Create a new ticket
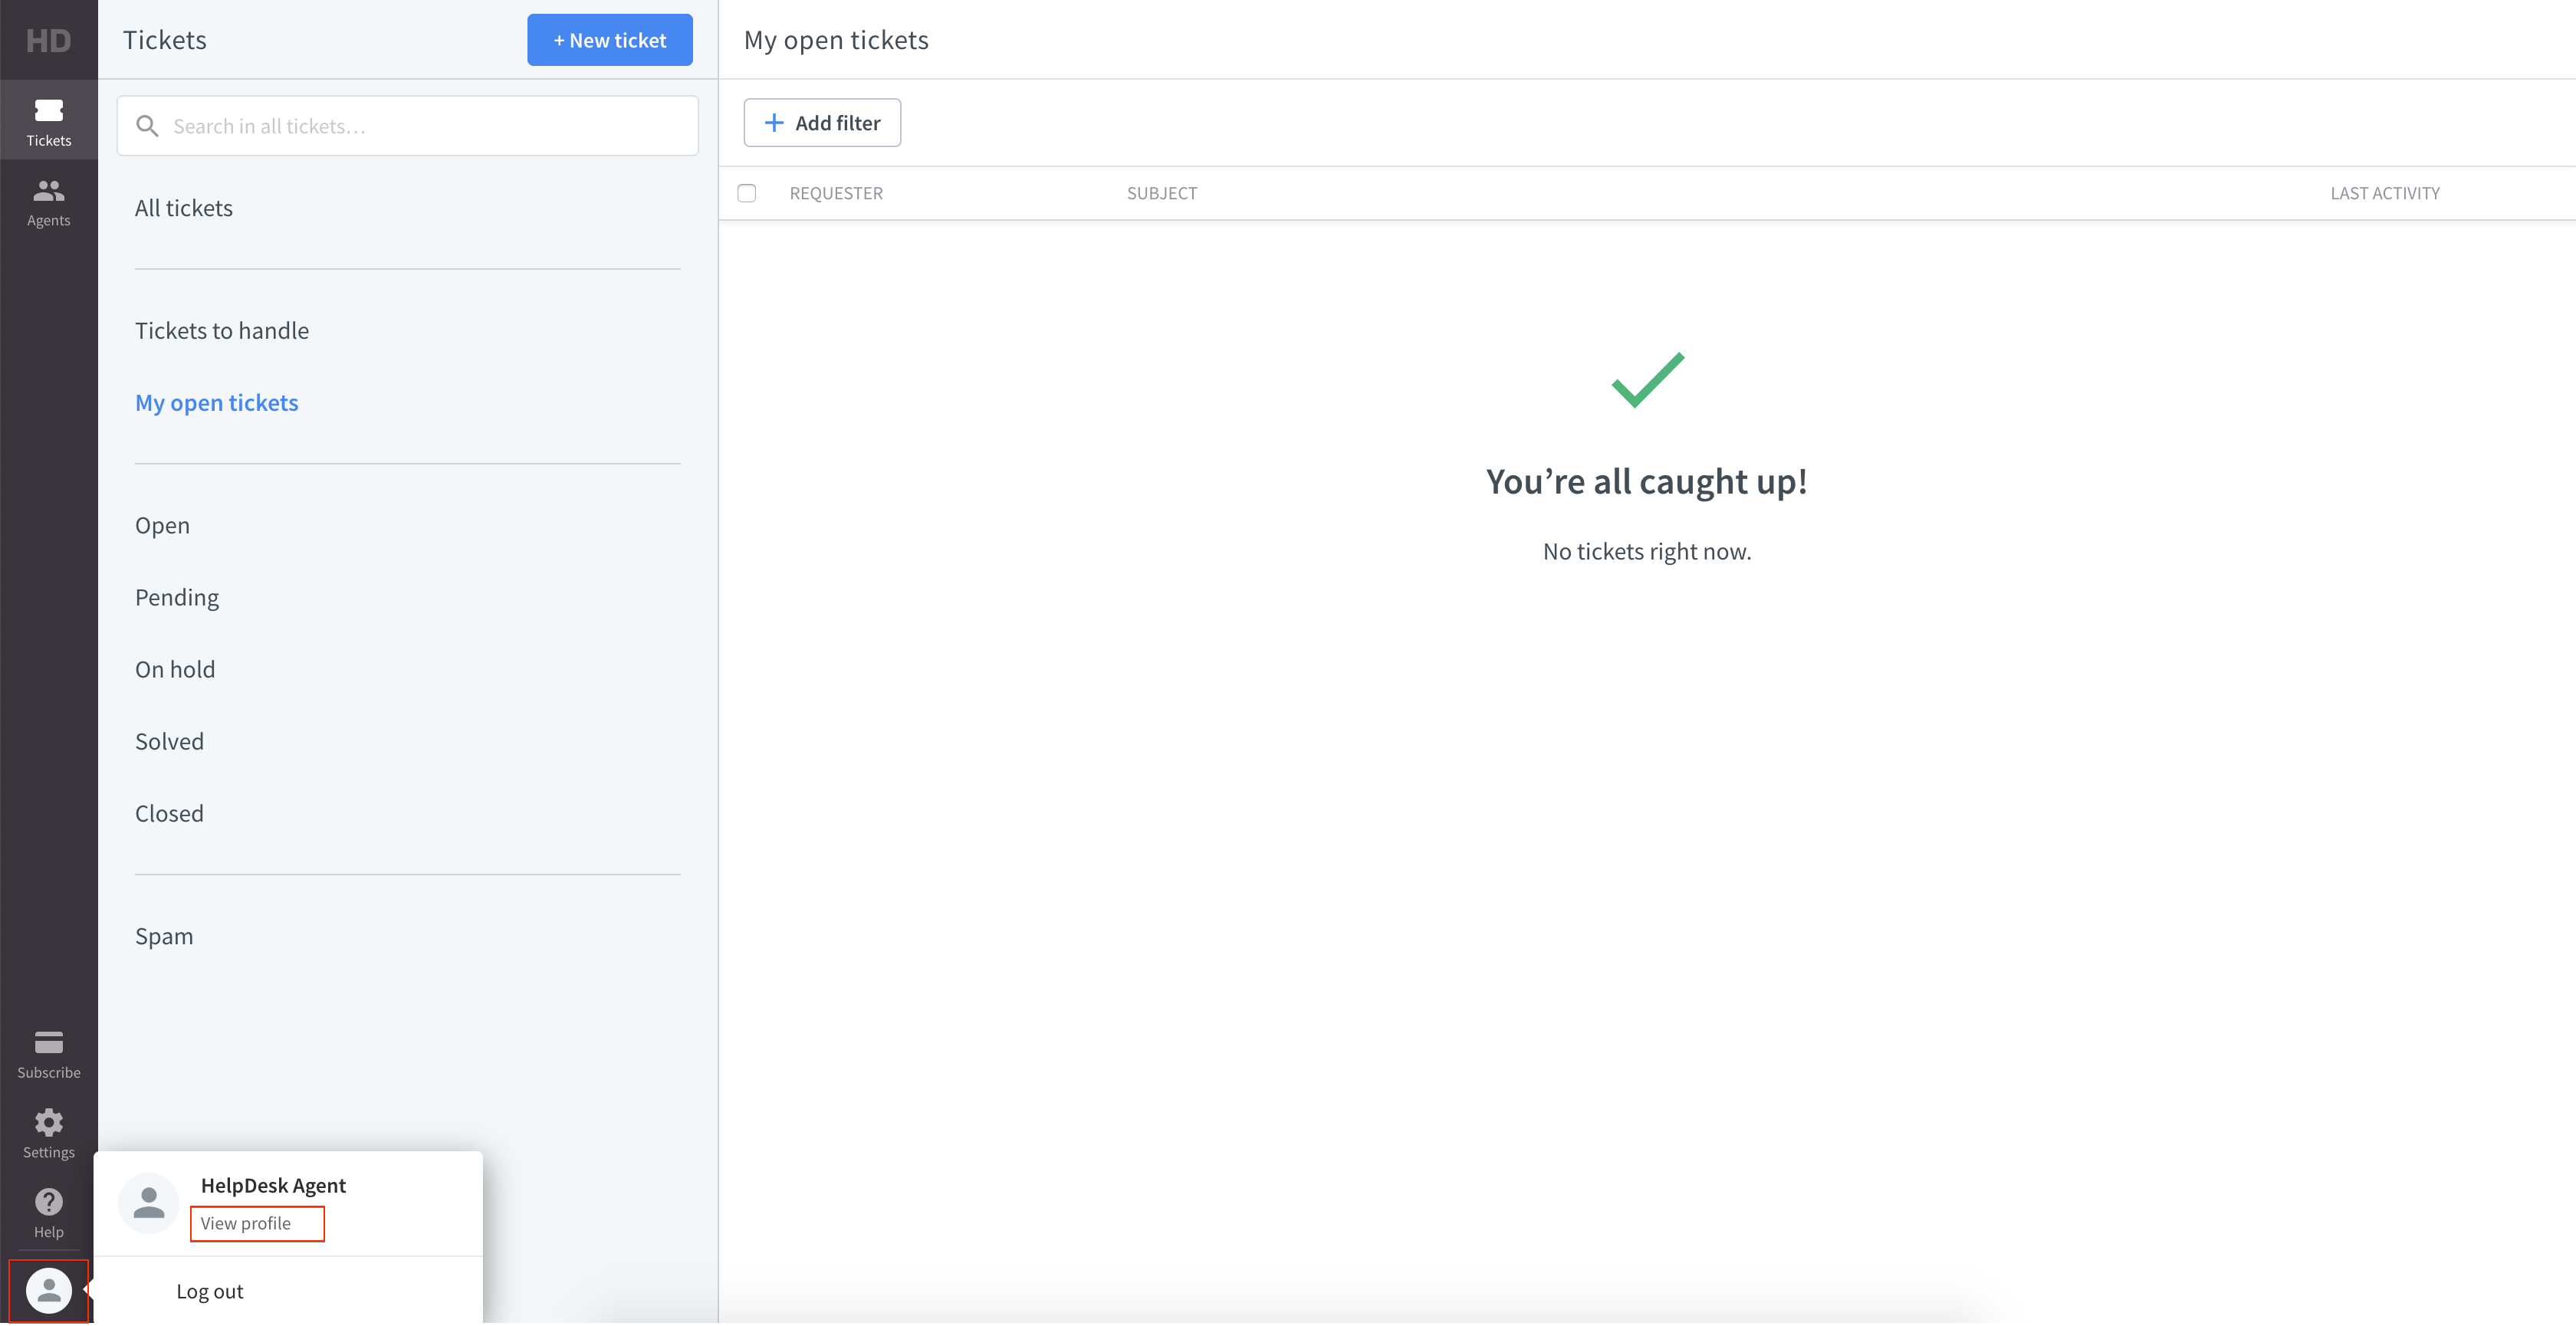The height and width of the screenshot is (1326, 2576). [610, 40]
